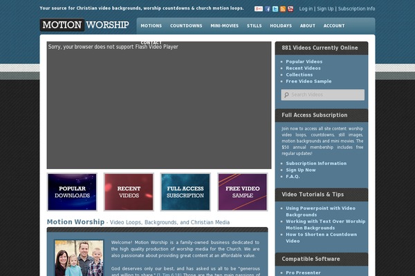Open the Account menu
This screenshot has width=415, height=276.
334,26
